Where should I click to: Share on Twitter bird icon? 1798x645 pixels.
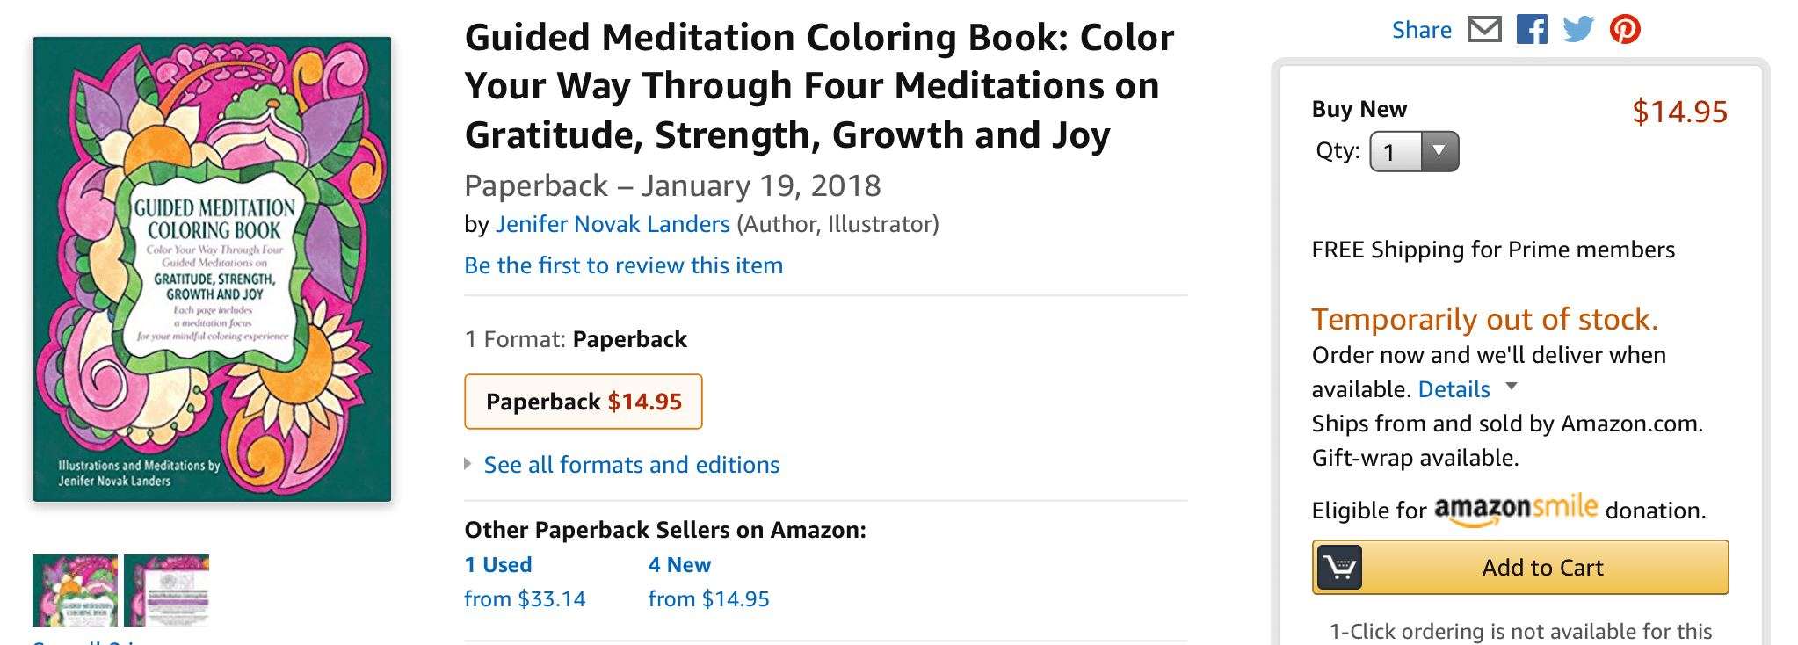[1578, 30]
